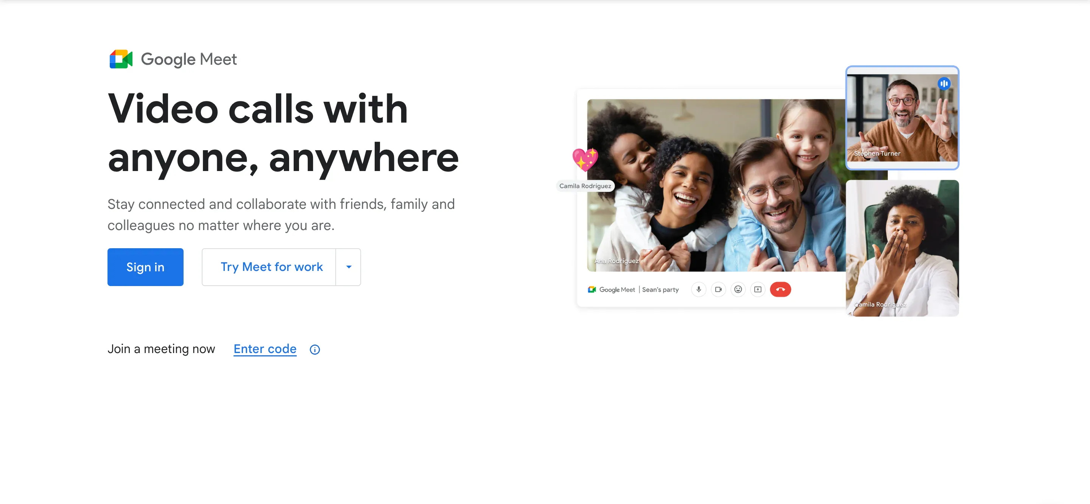Click the sparkling heart reaction emoji

[585, 160]
